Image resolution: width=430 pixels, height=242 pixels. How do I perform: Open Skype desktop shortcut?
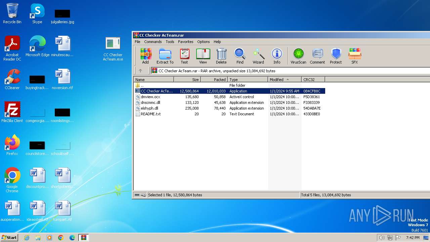37,13
